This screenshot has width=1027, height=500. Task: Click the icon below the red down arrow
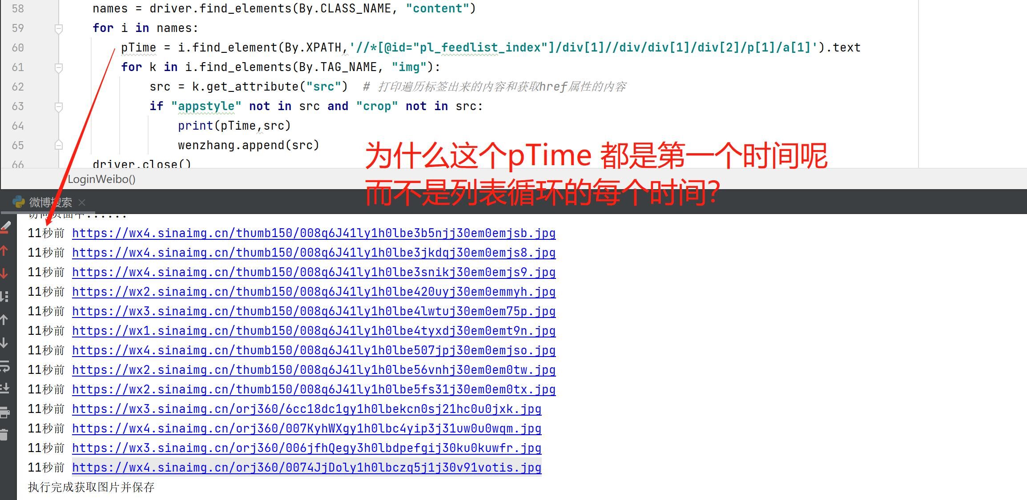[4, 297]
